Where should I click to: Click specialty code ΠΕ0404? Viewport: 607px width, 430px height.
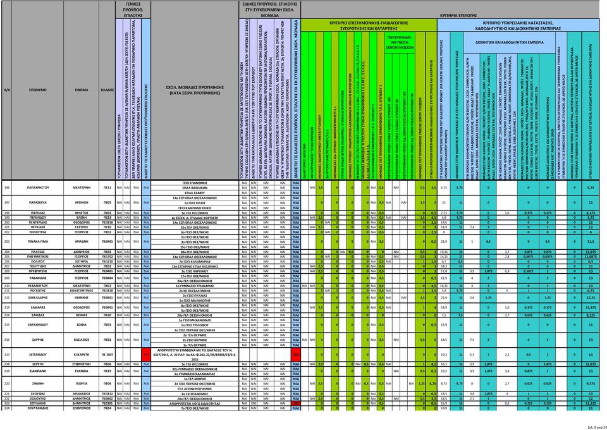pos(107,278)
